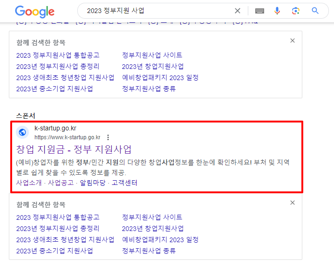Click the k-startup globe favicon

click(x=22, y=132)
